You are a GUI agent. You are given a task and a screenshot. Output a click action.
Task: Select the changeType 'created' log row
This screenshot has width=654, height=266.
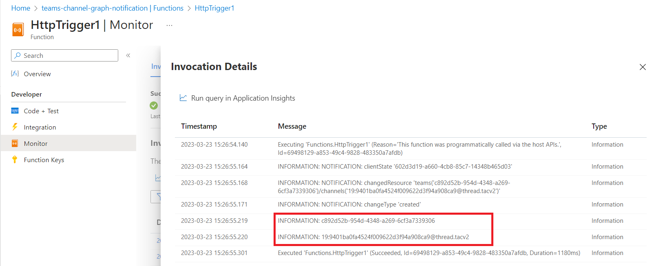(x=349, y=204)
